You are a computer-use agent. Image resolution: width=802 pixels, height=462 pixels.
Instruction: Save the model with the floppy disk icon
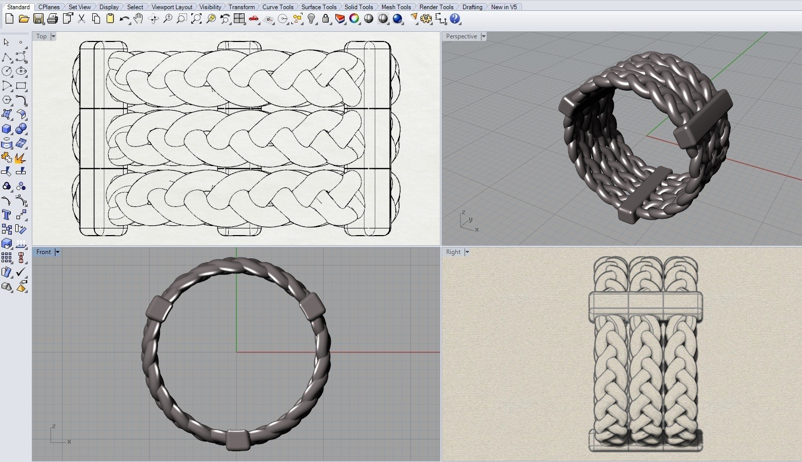[x=38, y=19]
